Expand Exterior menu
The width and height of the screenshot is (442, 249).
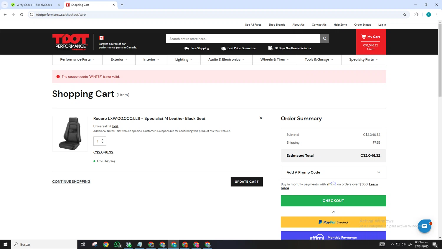(119, 60)
